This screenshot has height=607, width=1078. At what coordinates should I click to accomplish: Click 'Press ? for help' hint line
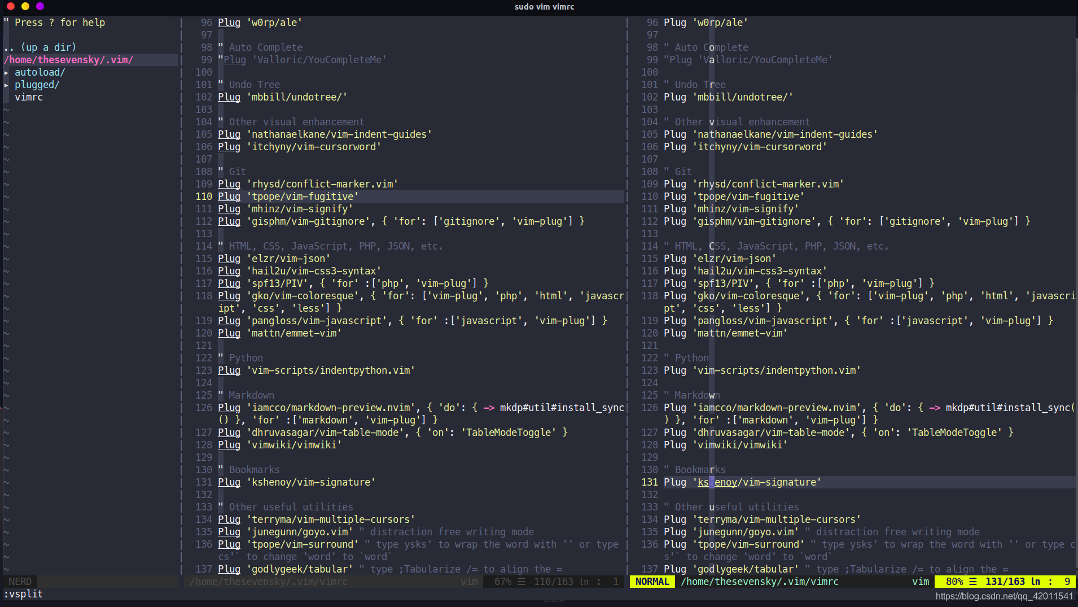pyautogui.click(x=60, y=23)
